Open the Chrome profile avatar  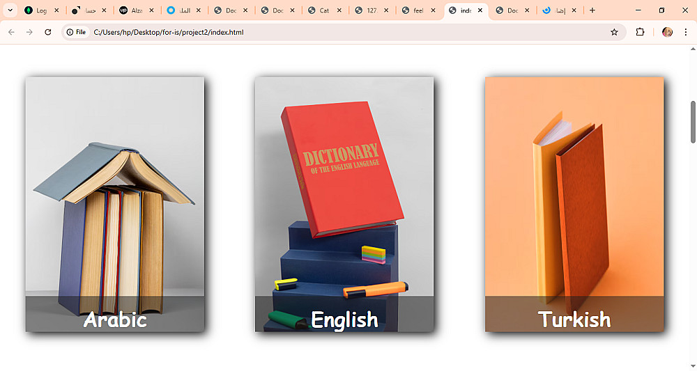[667, 32]
